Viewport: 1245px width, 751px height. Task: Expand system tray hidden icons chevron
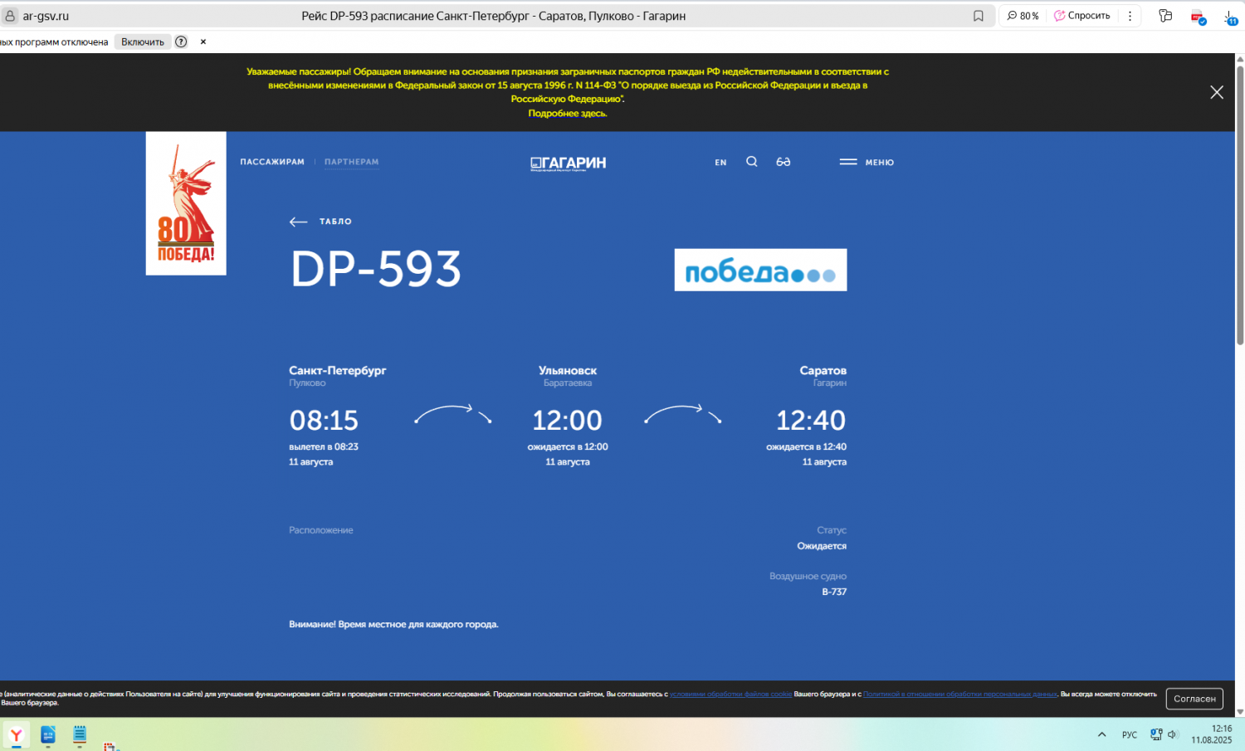(x=1101, y=734)
